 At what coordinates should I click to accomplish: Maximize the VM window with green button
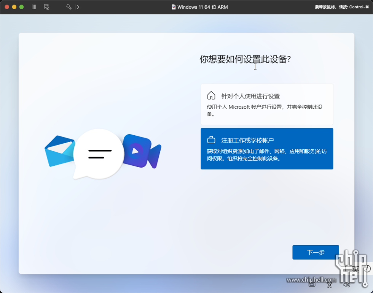point(21,7)
